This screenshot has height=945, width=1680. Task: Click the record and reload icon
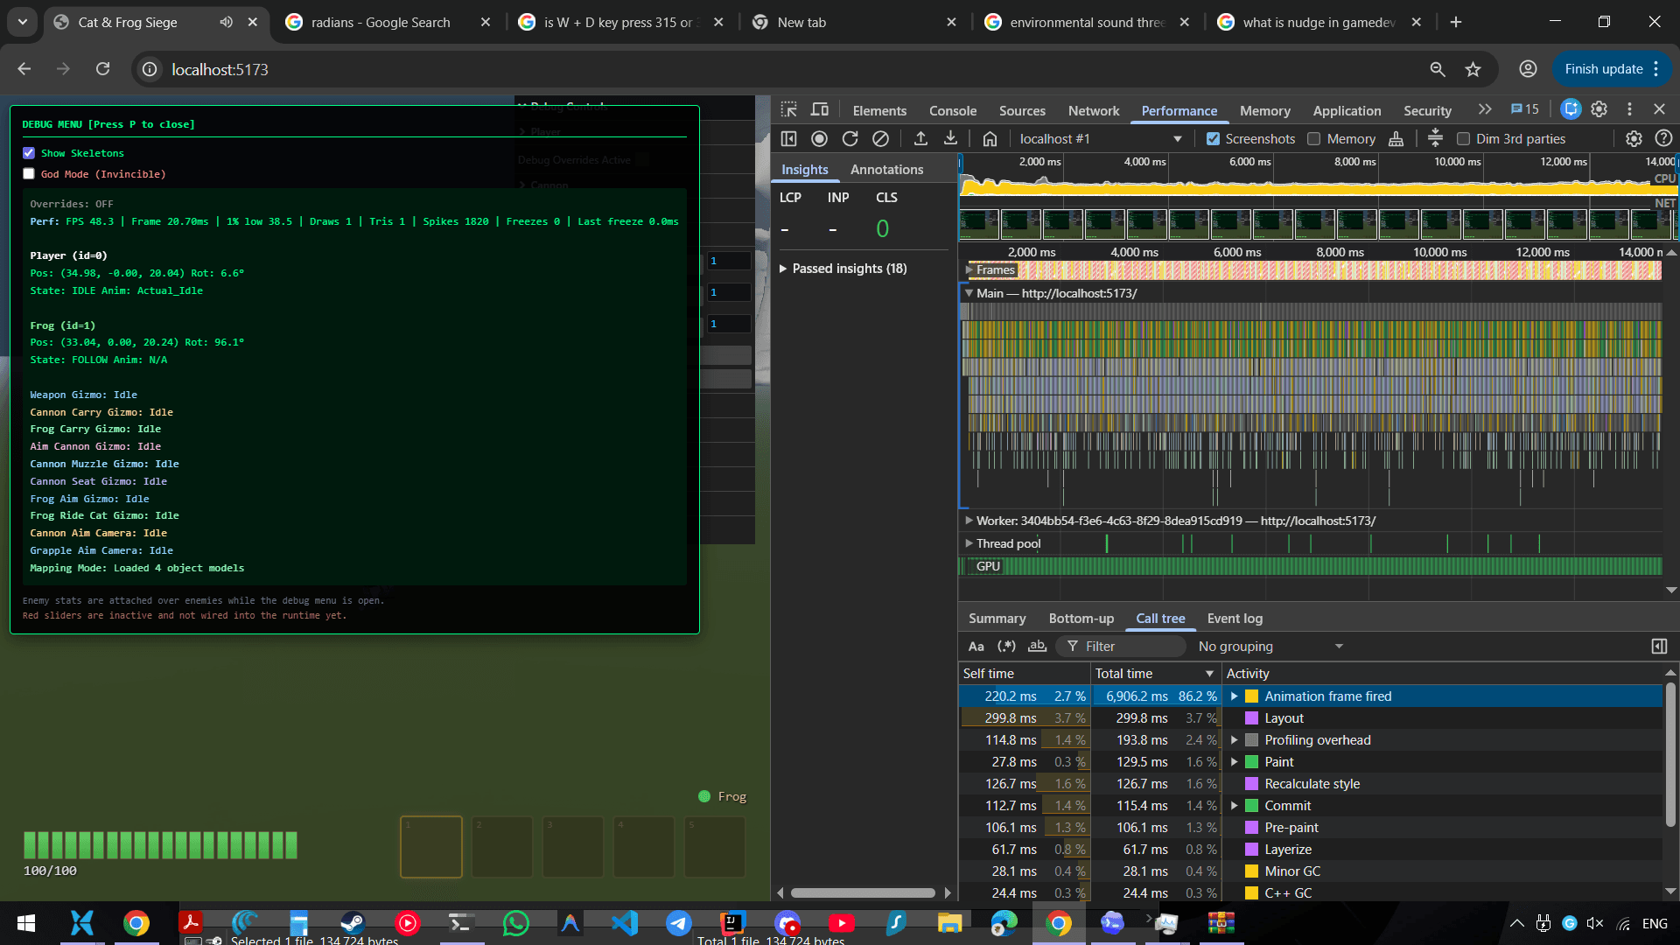pos(850,138)
